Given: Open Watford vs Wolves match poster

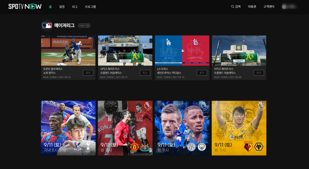Looking at the screenshot, I should (239, 128).
